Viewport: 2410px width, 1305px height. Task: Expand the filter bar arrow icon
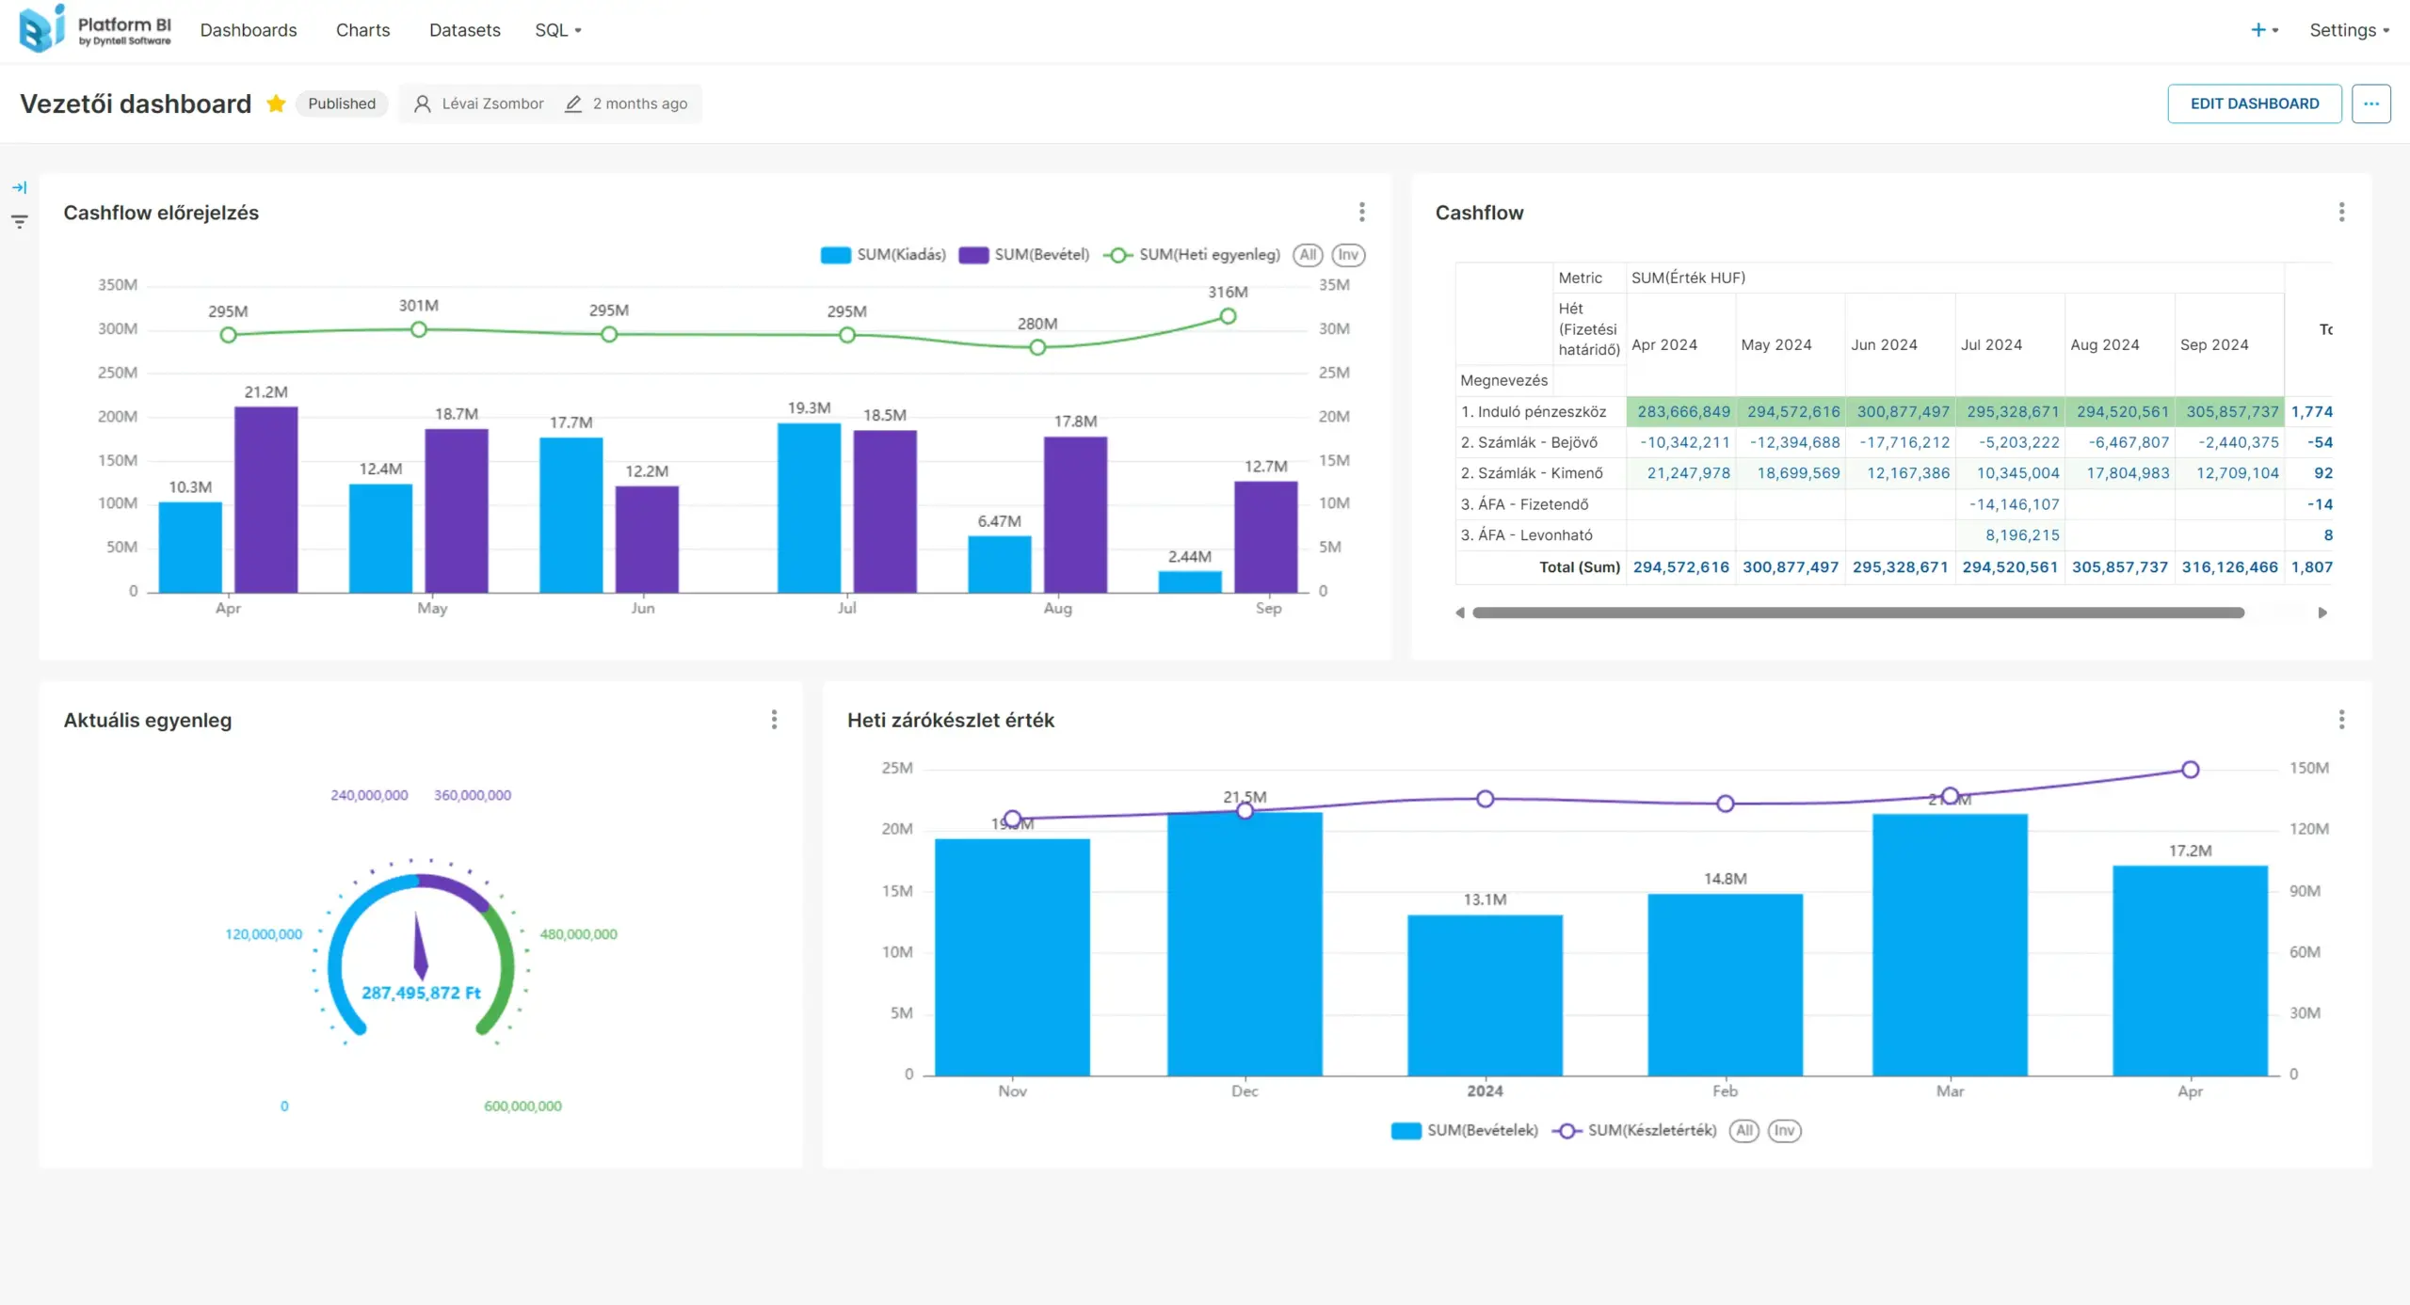point(19,187)
